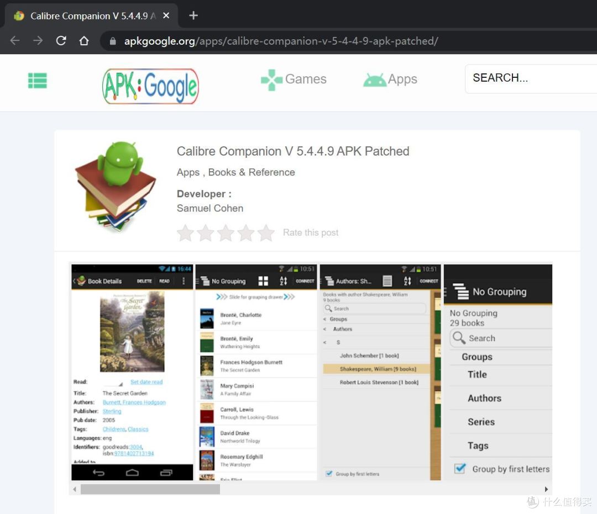
Task: Click the horizontal gallery scrollbar thumb
Action: (x=150, y=489)
